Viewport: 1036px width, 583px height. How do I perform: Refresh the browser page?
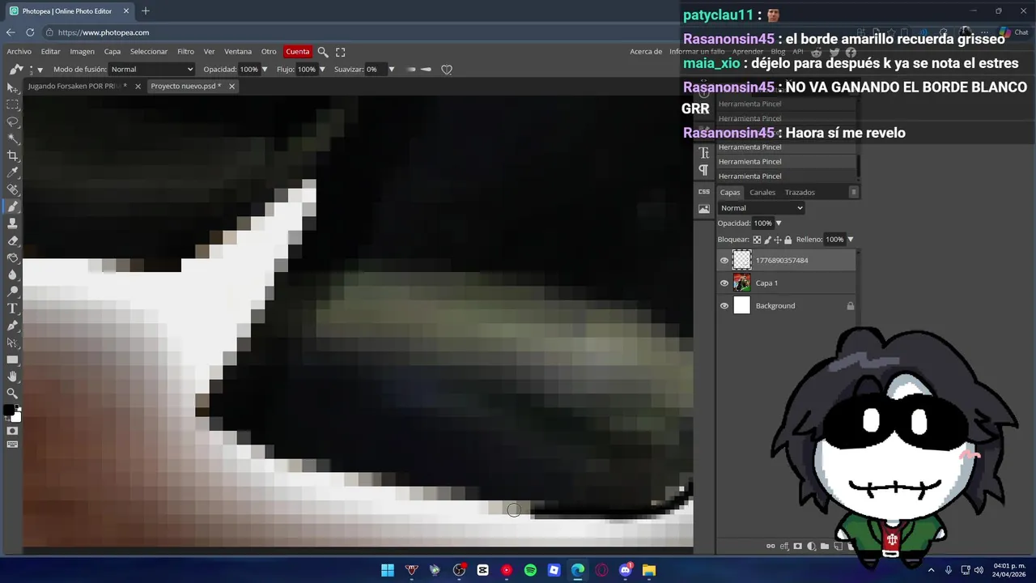click(30, 32)
